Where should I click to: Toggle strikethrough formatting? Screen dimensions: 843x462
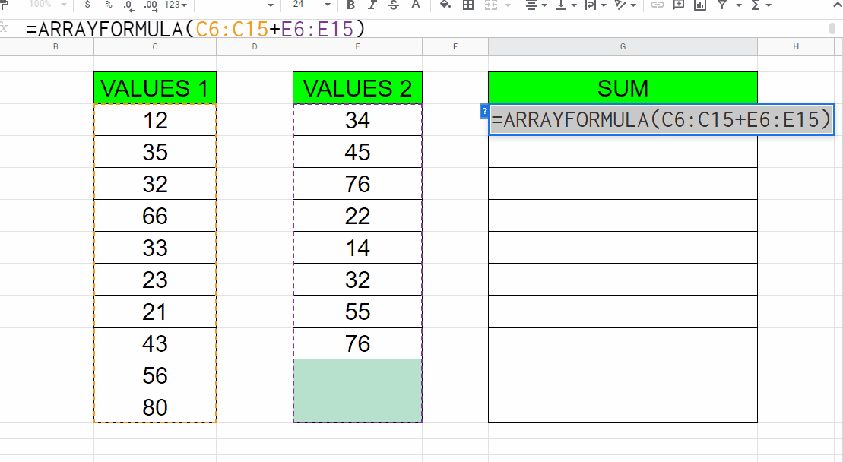(x=394, y=5)
